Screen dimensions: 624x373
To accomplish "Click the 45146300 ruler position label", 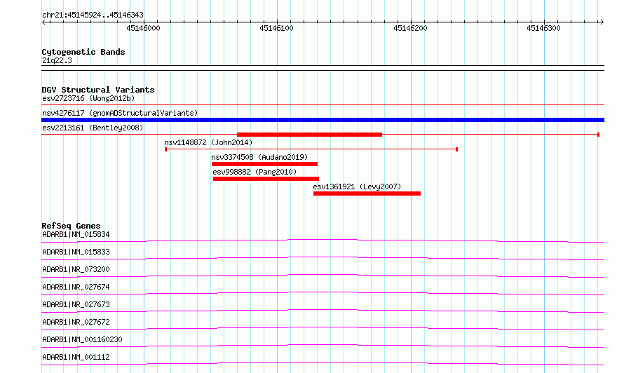I will (543, 28).
